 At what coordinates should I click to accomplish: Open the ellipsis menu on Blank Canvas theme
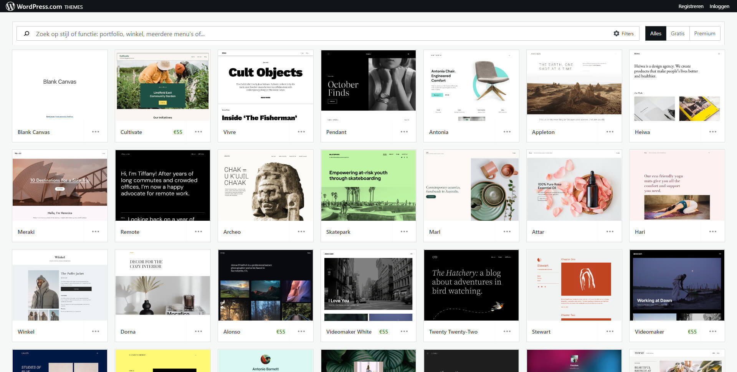pos(96,132)
